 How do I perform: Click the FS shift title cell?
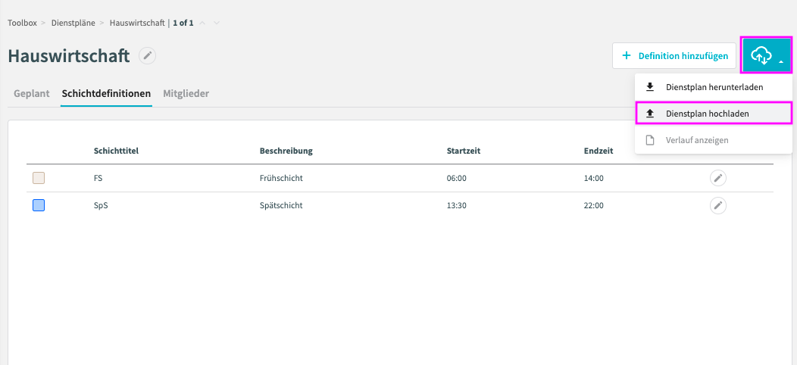[98, 179]
